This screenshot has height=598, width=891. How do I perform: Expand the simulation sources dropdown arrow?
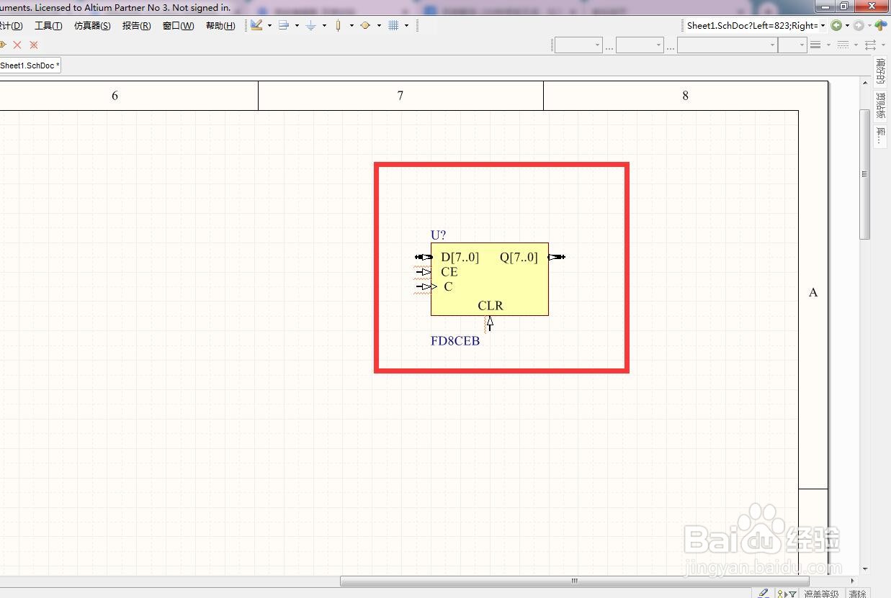[379, 25]
